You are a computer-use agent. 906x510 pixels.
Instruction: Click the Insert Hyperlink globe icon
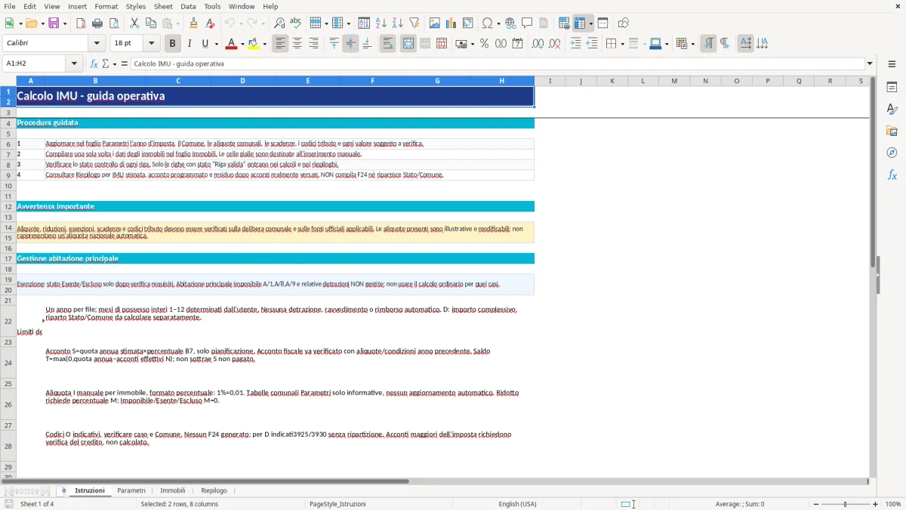click(510, 23)
